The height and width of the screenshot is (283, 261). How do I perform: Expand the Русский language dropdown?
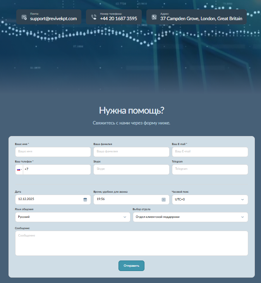click(73, 217)
